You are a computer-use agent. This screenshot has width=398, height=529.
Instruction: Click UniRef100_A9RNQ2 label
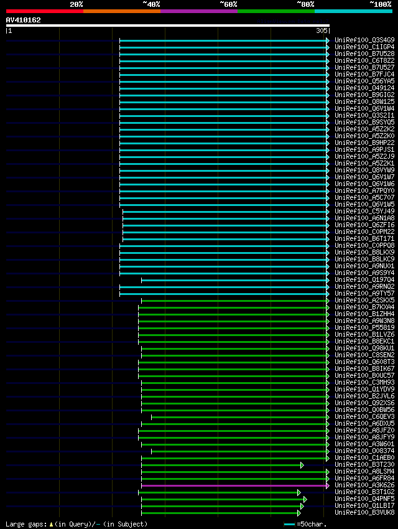(364, 287)
